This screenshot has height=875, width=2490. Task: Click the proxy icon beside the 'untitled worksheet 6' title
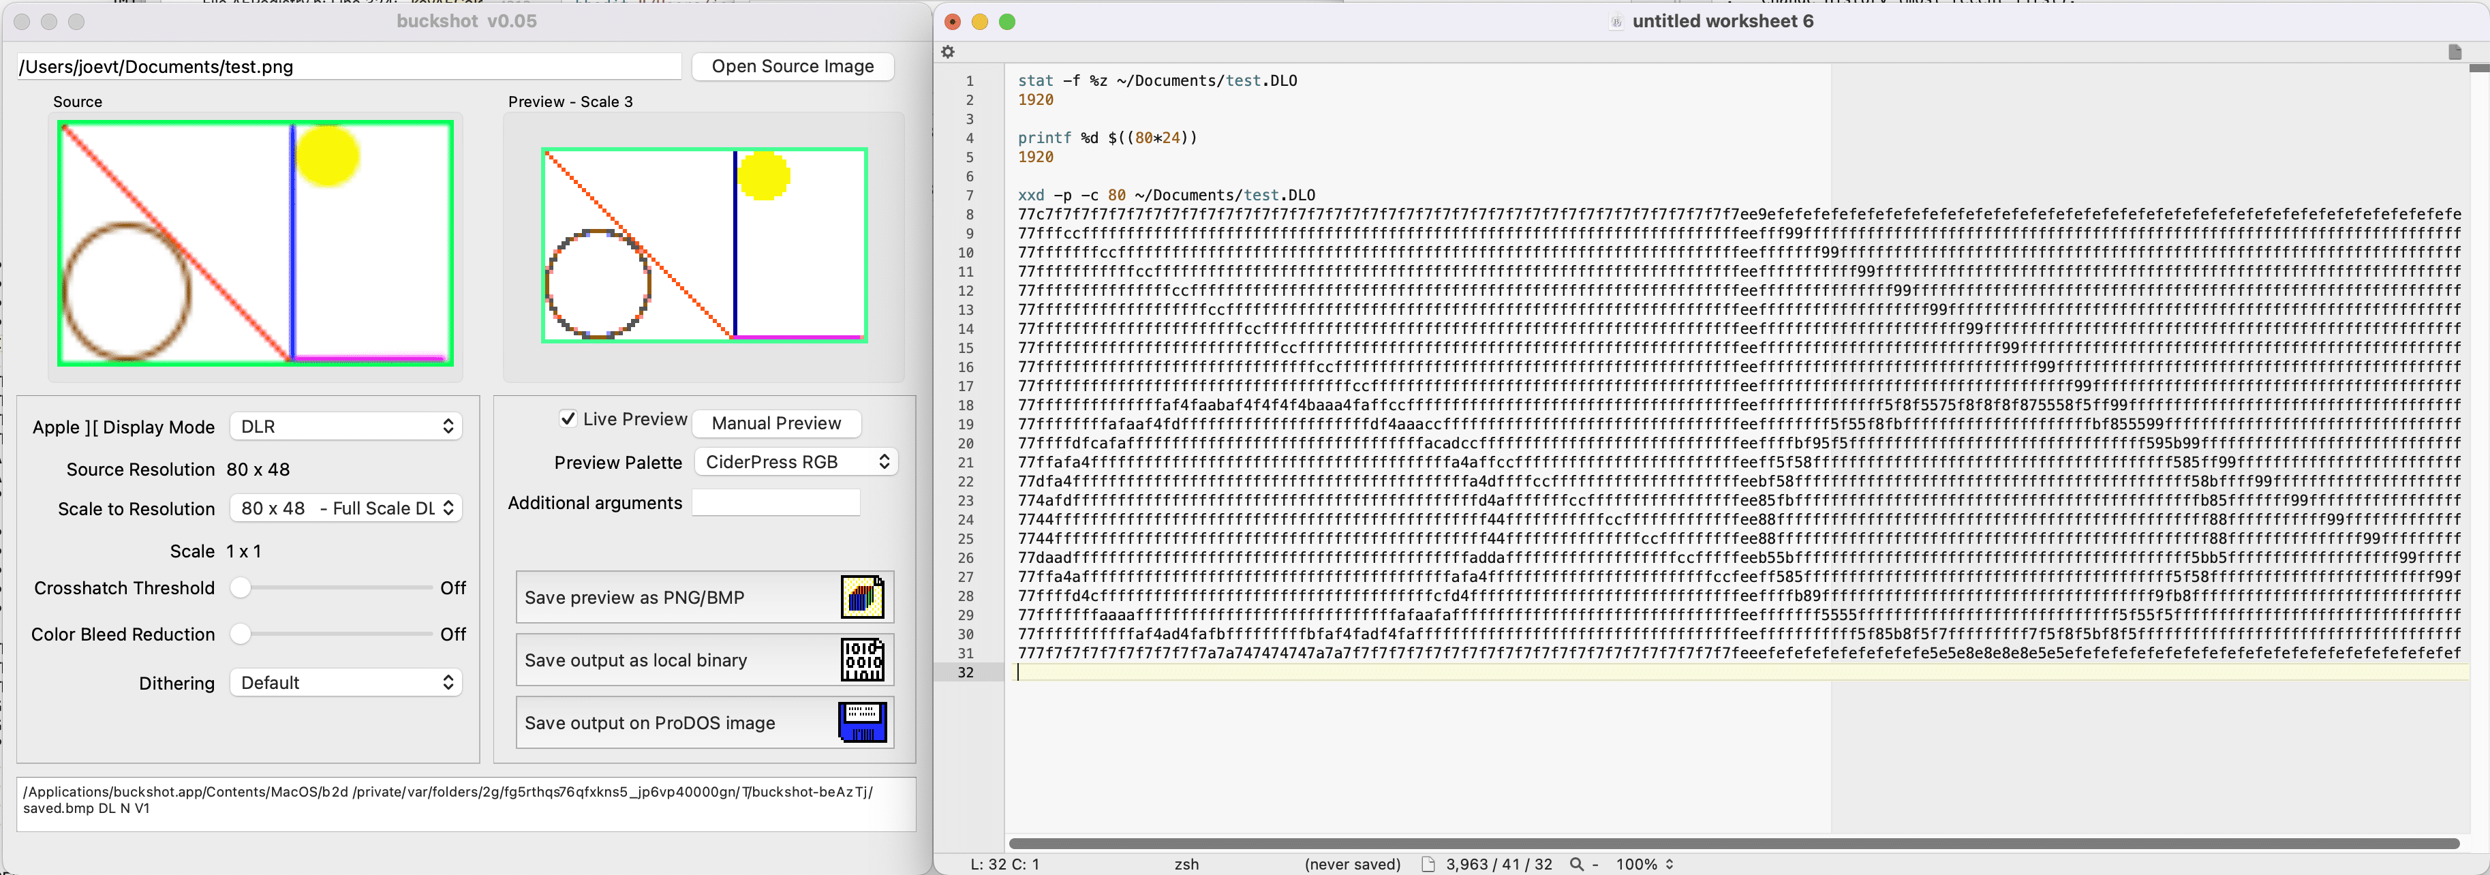1615,22
